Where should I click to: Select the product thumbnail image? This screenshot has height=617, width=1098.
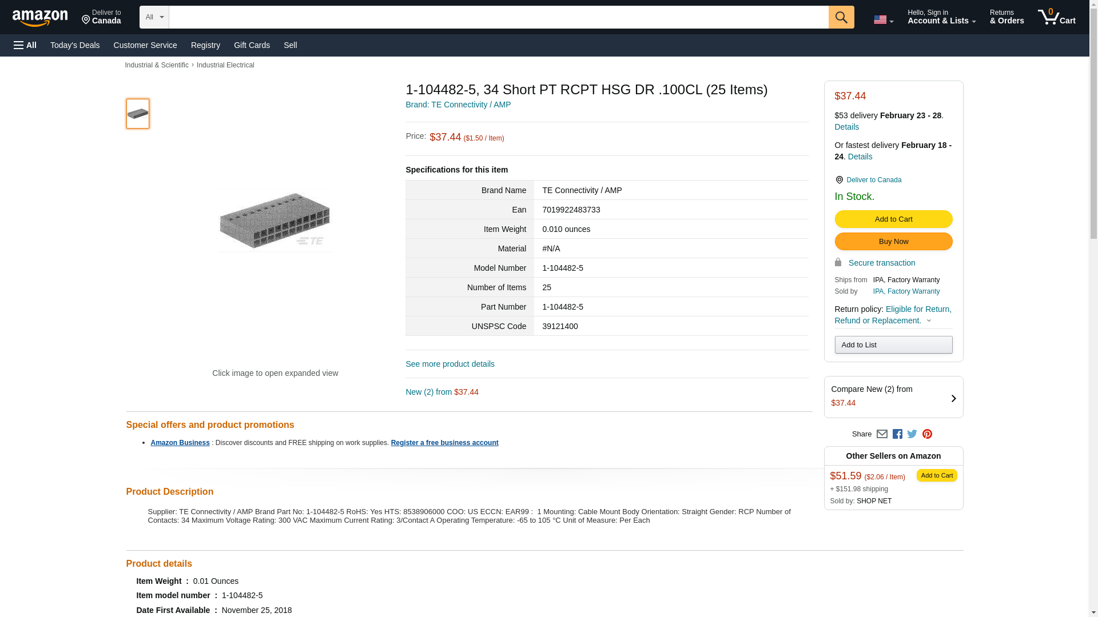click(138, 114)
